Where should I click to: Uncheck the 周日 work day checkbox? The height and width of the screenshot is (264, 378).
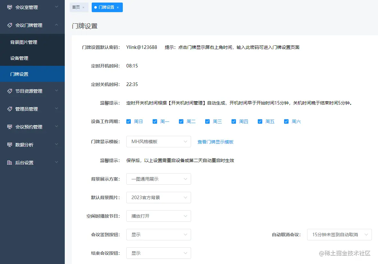coord(128,121)
